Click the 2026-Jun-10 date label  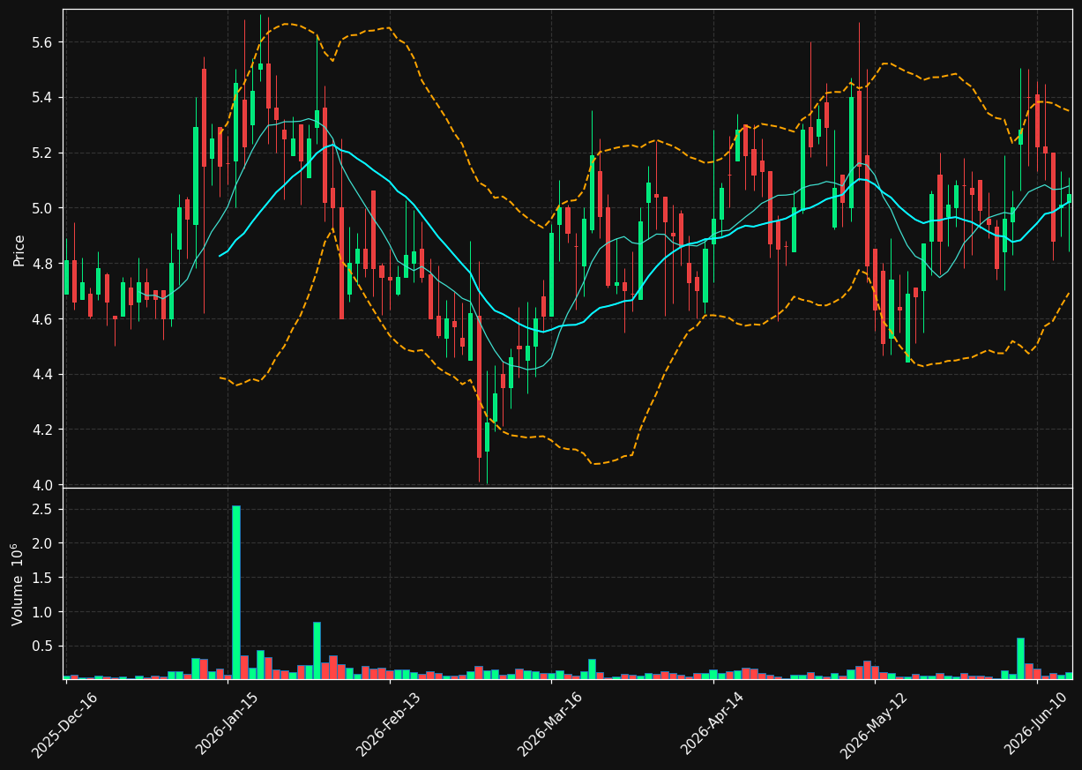point(1036,724)
